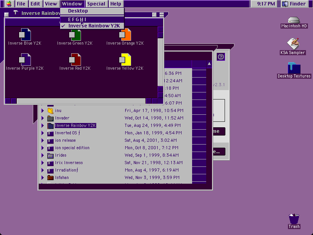Click the yellow inu folder icon in list

coord(50,110)
